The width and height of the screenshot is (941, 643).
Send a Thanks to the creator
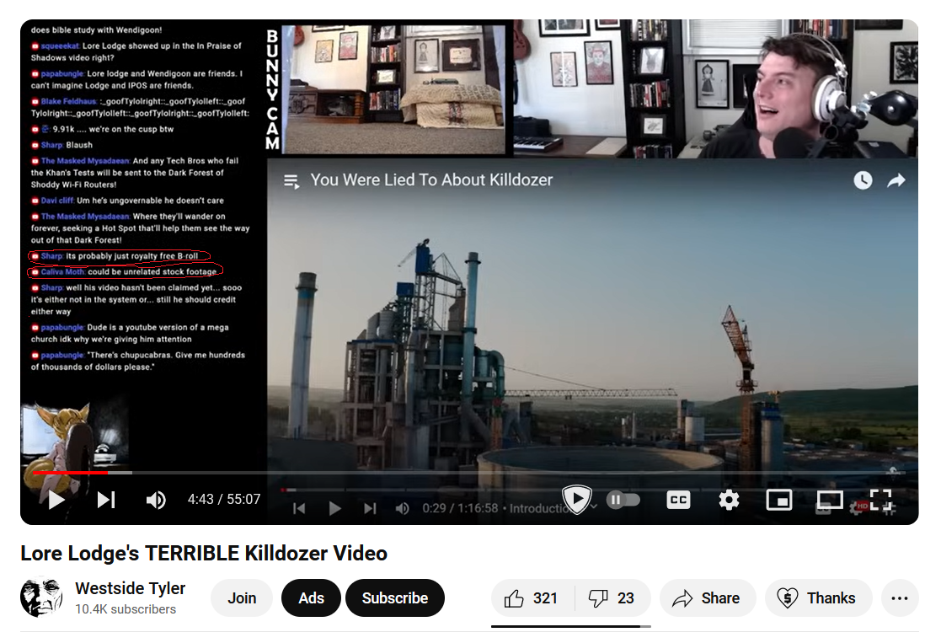(x=818, y=598)
